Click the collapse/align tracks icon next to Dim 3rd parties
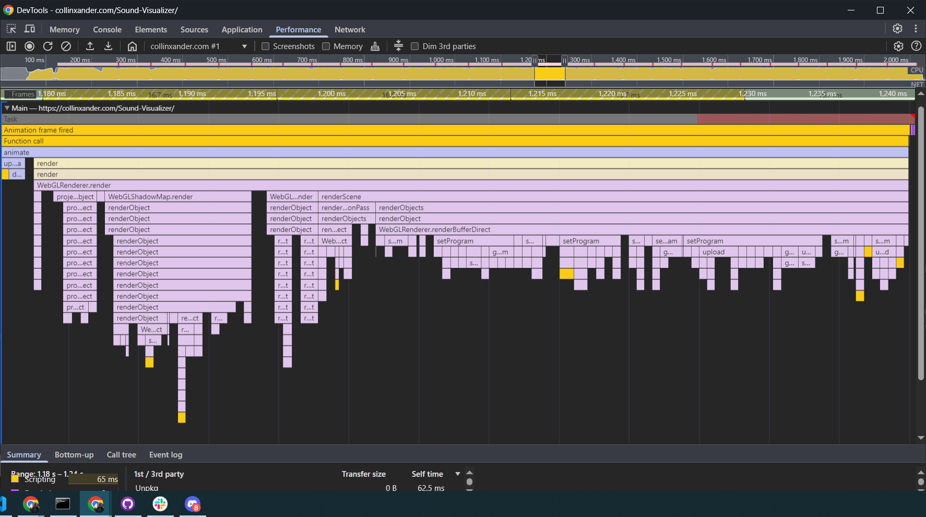 point(398,46)
